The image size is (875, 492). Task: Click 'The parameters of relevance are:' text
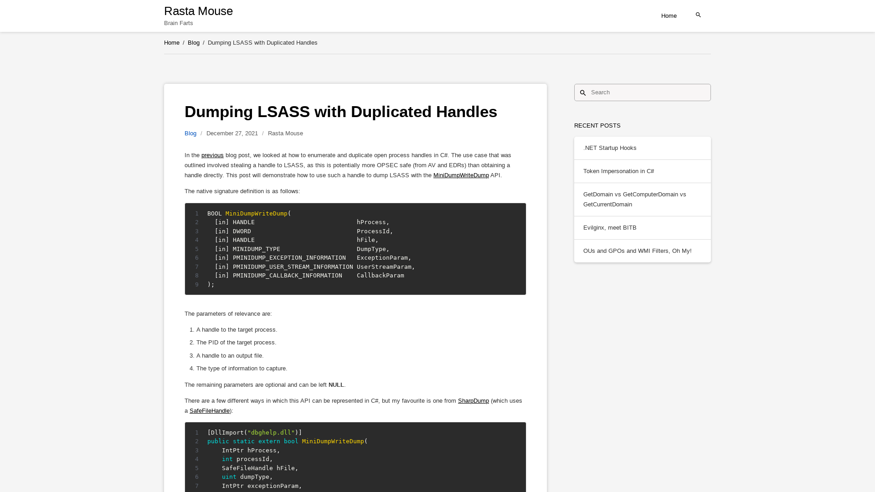(x=228, y=314)
